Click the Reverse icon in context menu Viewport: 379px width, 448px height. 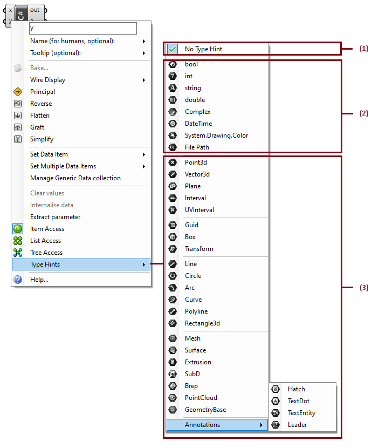(x=18, y=104)
